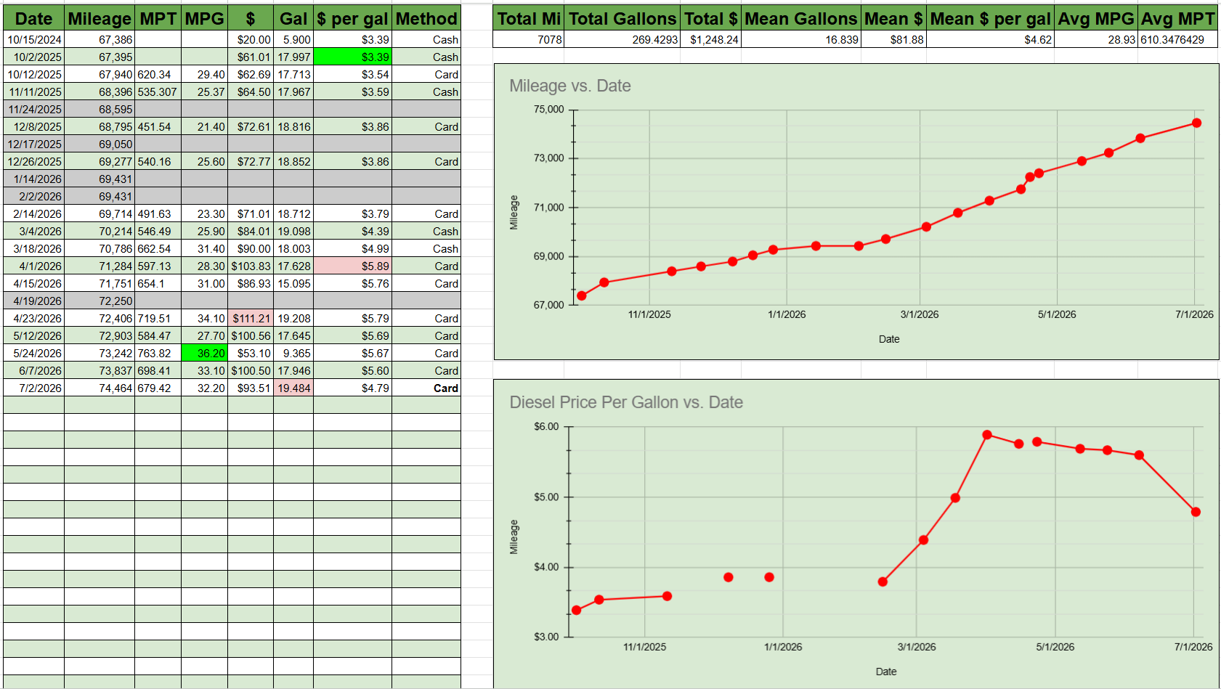
Task: Click the last data point on mileage chart
Action: (x=1196, y=123)
